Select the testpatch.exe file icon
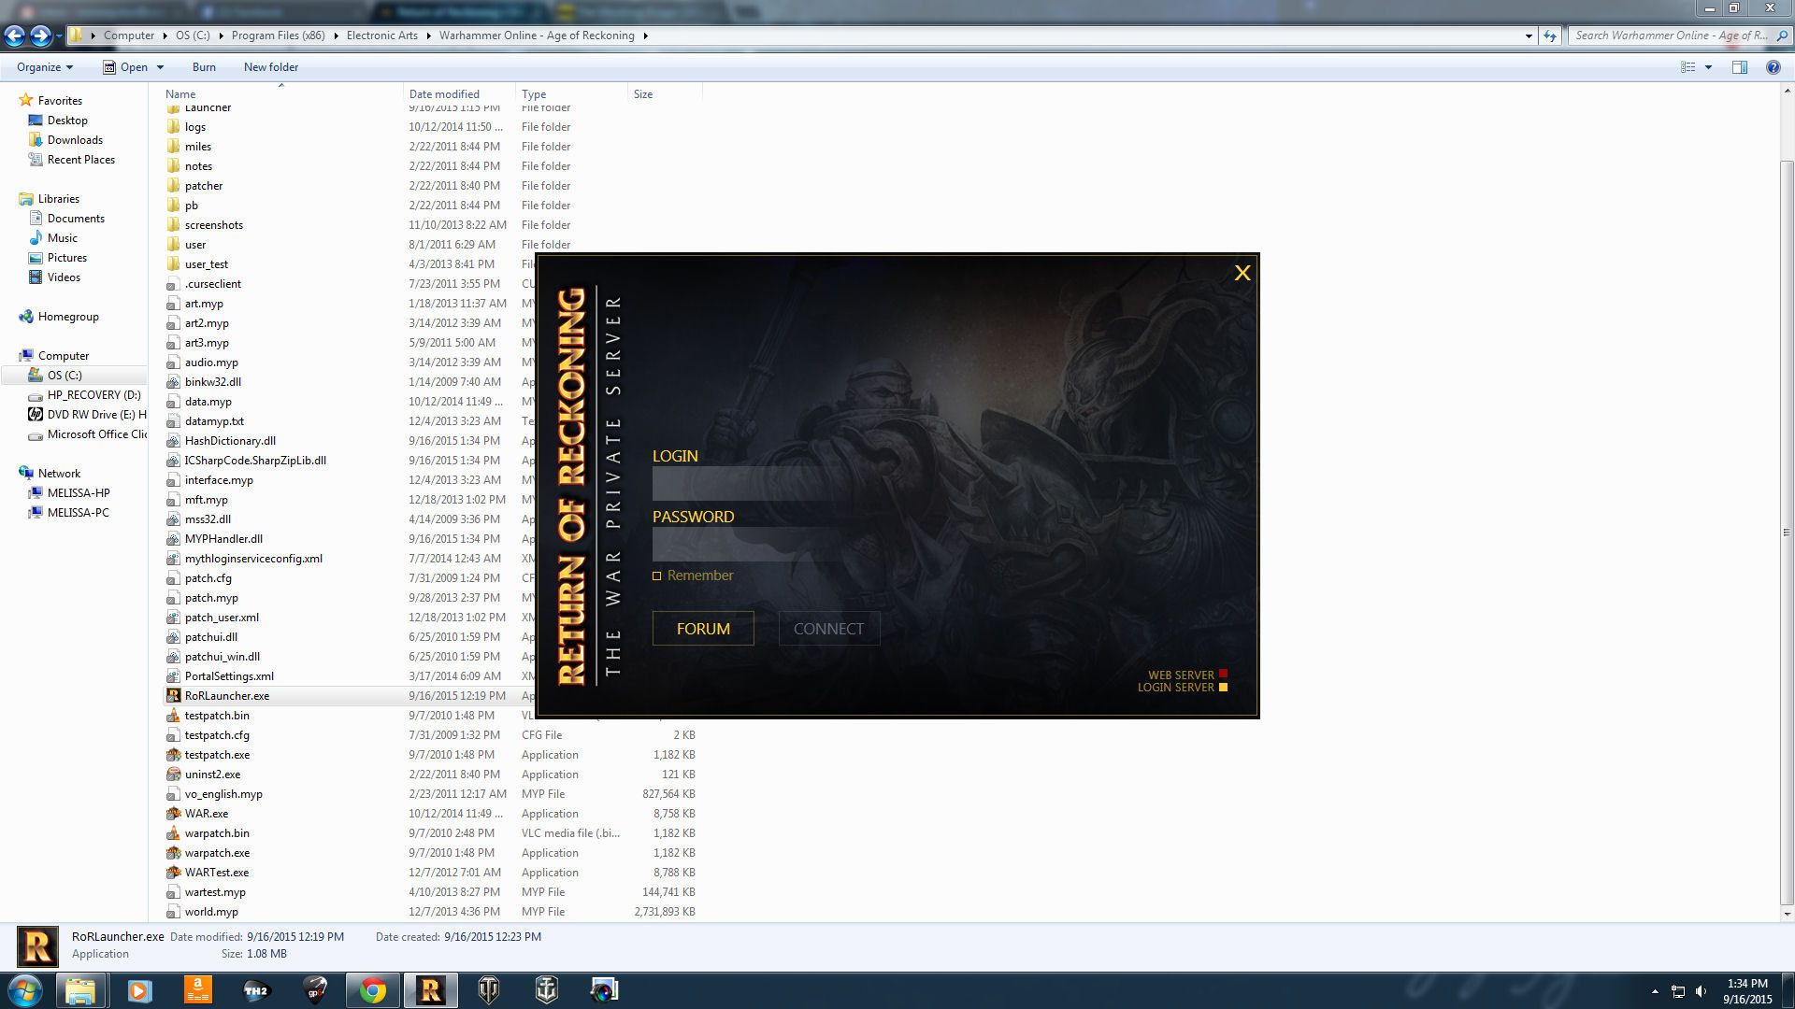 pos(173,755)
